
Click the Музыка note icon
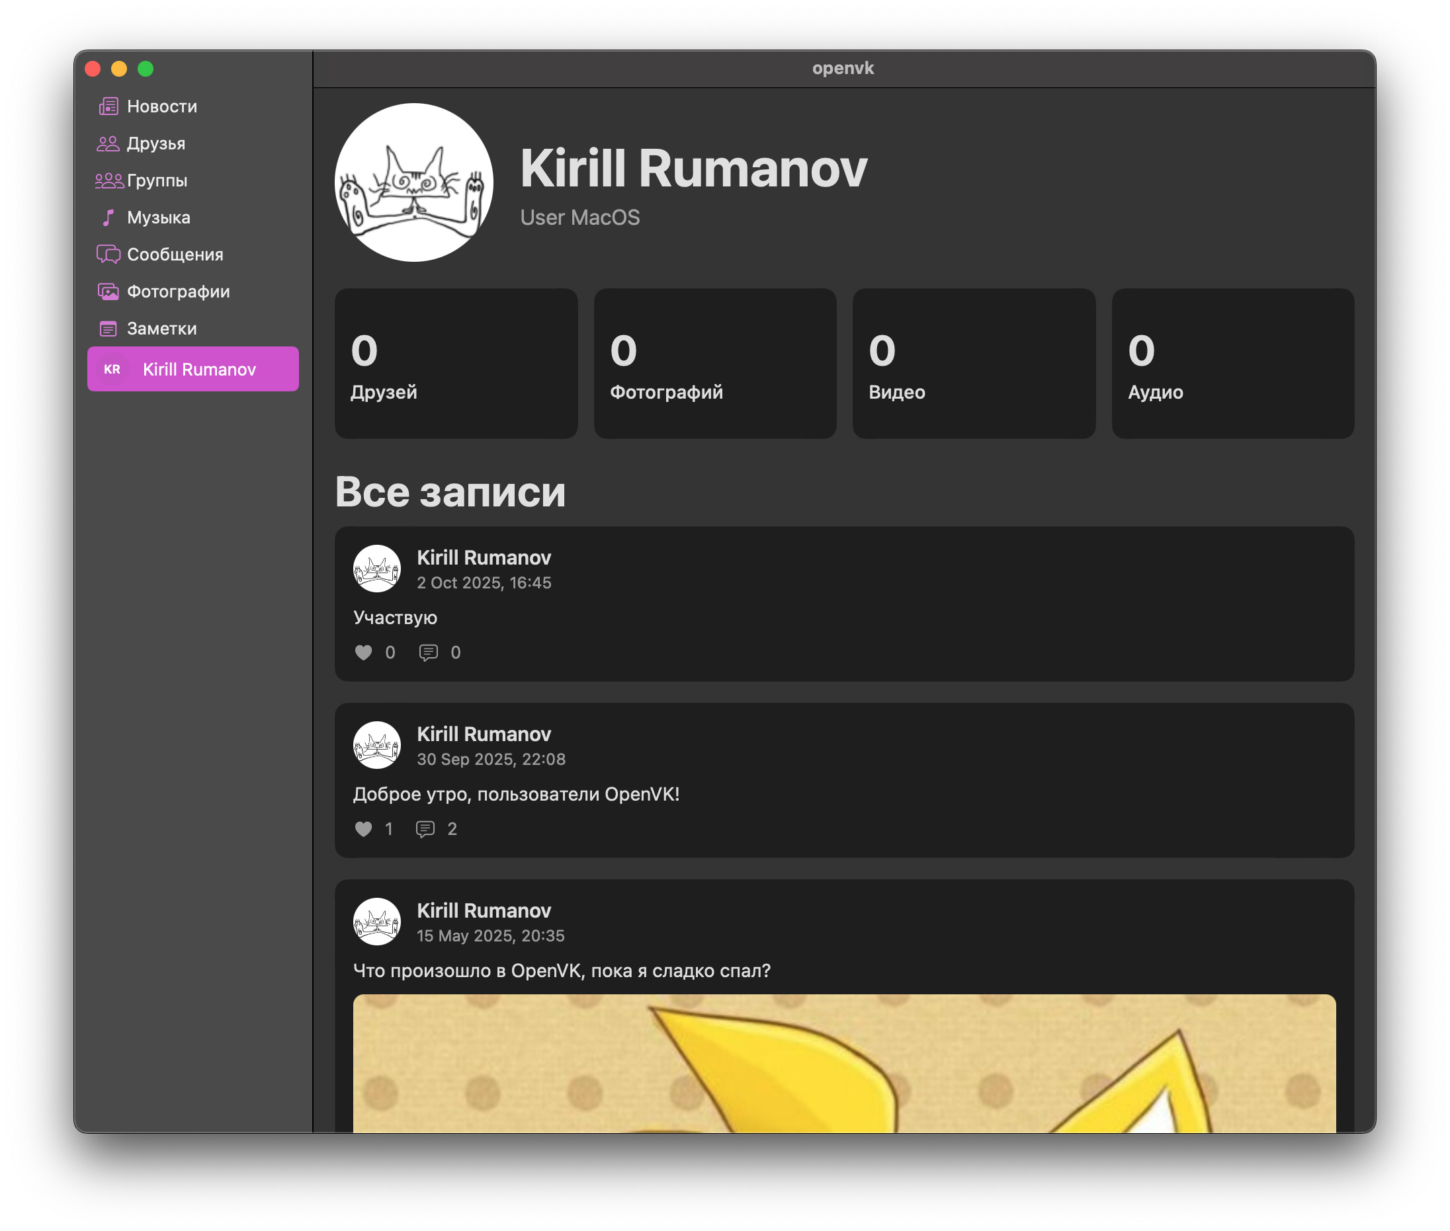click(108, 217)
